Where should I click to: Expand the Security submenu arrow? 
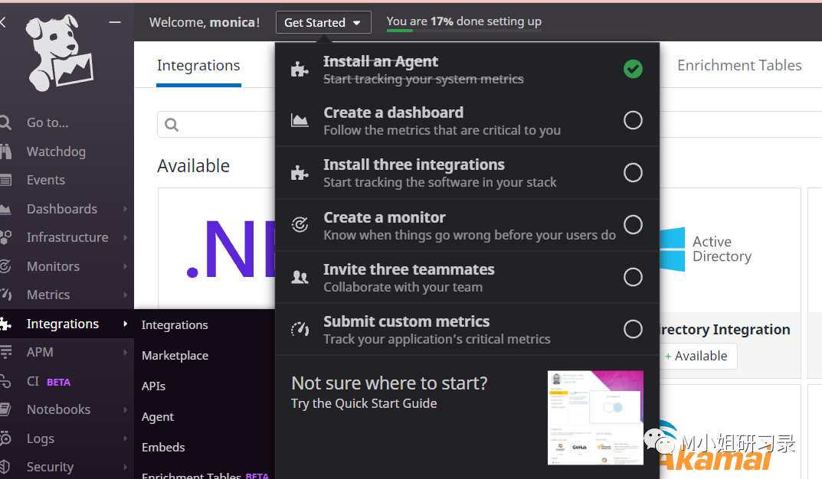point(126,467)
